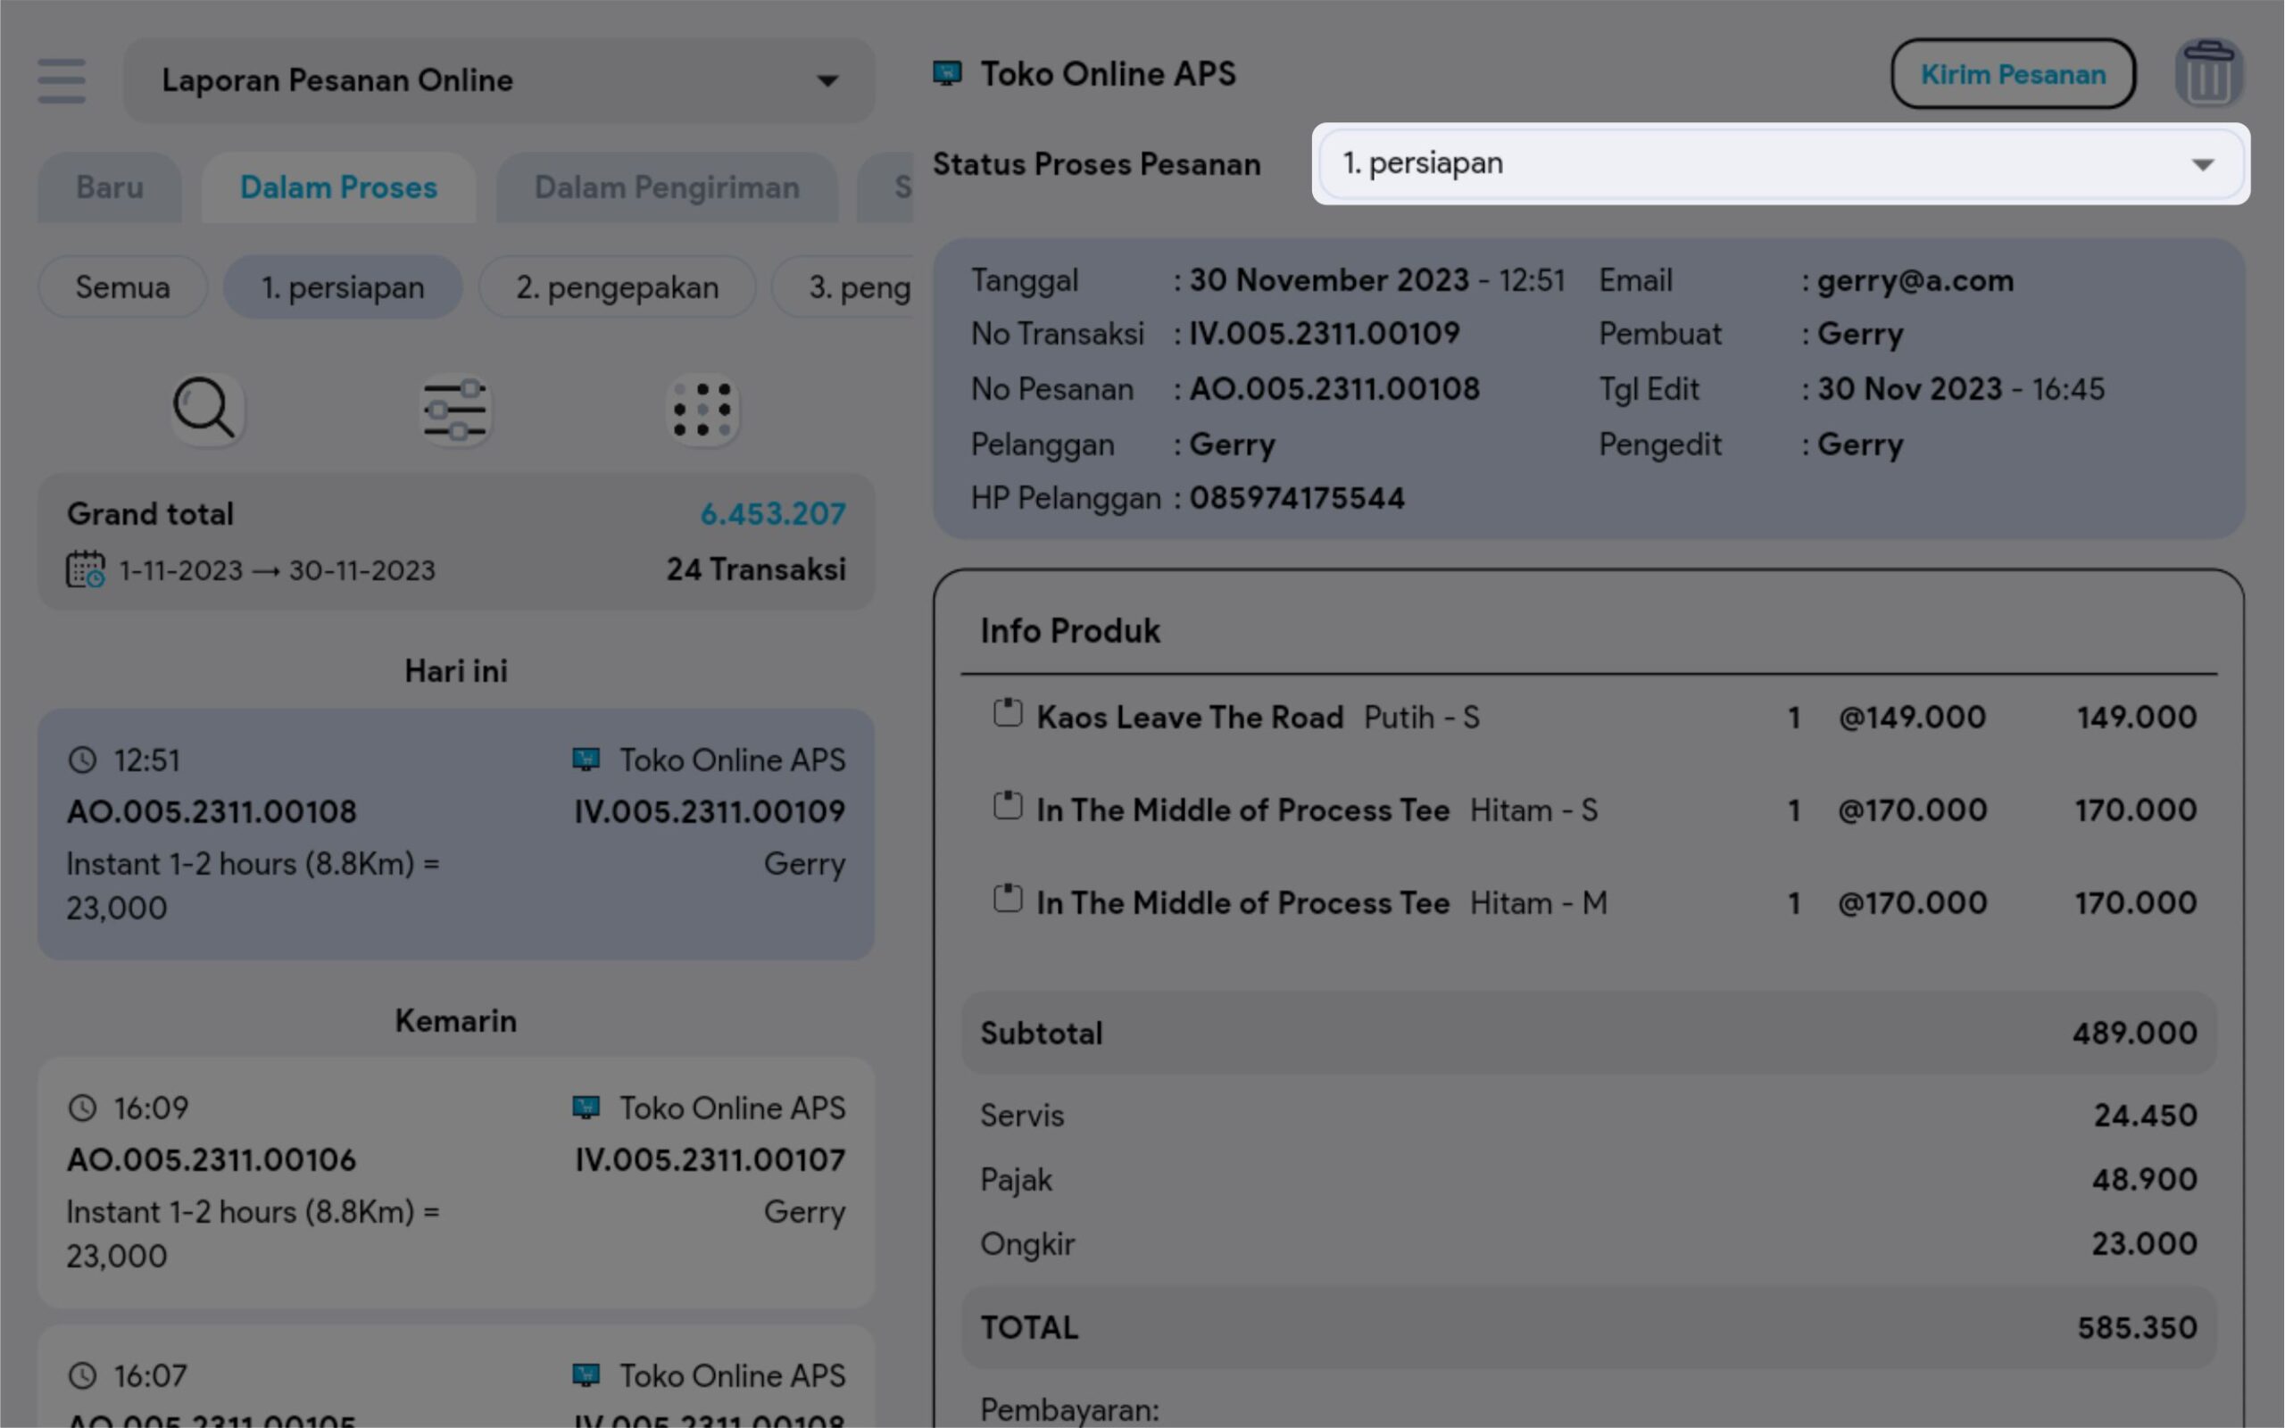The height and width of the screenshot is (1428, 2285).
Task: Select the 2. pengepakan filter chip
Action: 617,287
